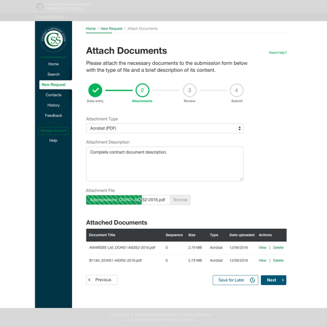The width and height of the screenshot is (327, 327).
Task: Click the green file upload progress bar
Action: click(x=114, y=199)
